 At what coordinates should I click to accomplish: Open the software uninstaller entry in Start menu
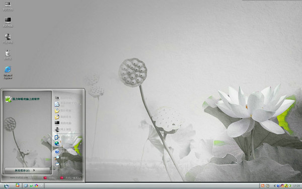click(x=22, y=99)
